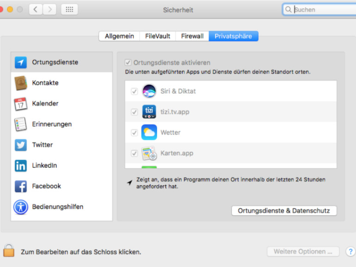
Task: Open the Allgemein tab
Action: pos(119,36)
